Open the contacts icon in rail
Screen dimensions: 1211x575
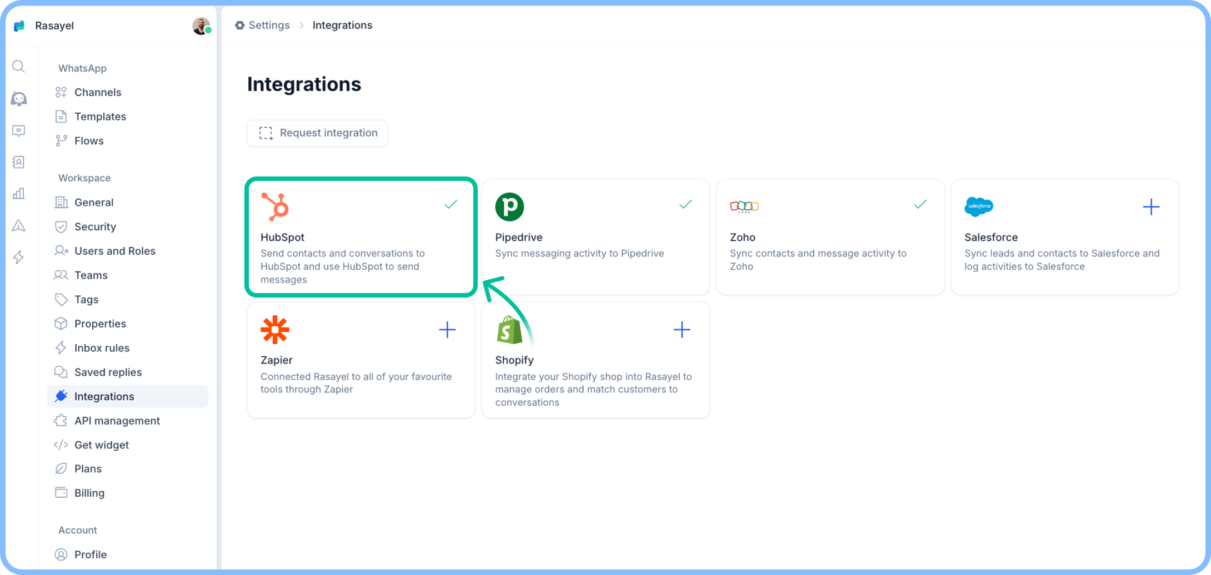coord(19,162)
